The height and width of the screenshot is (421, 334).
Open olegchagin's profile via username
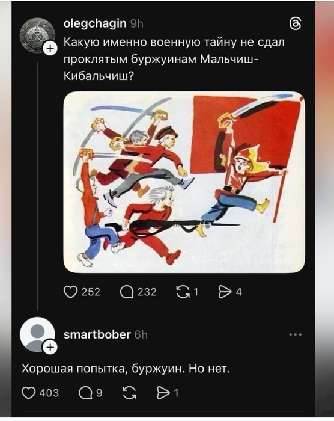tap(95, 23)
